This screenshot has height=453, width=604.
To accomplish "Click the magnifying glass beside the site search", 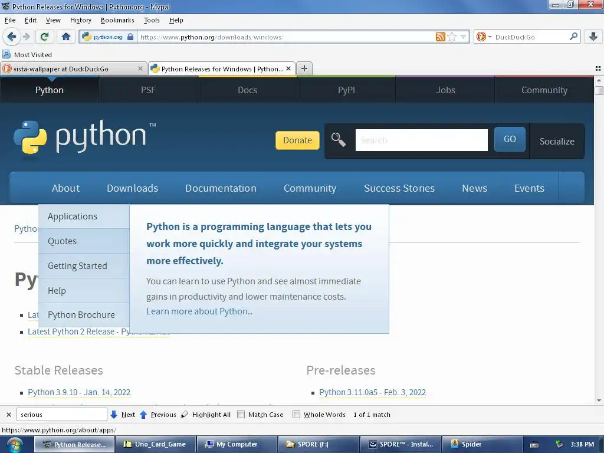I will coord(339,139).
